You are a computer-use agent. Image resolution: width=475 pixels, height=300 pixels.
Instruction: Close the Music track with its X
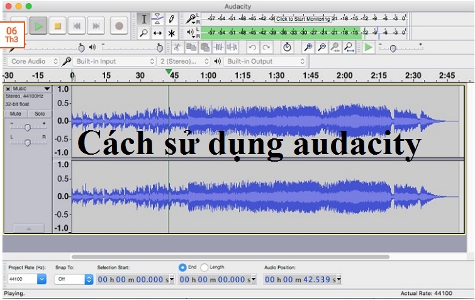[x=8, y=89]
